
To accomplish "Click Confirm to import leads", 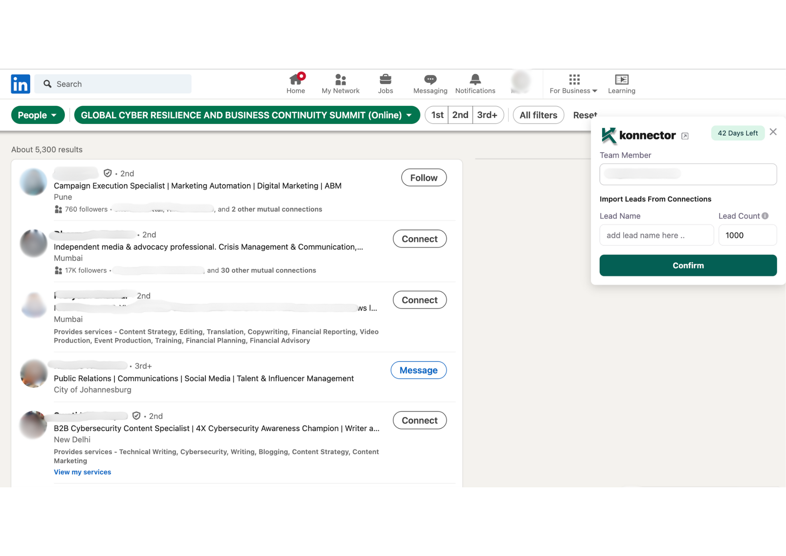I will (x=689, y=265).
